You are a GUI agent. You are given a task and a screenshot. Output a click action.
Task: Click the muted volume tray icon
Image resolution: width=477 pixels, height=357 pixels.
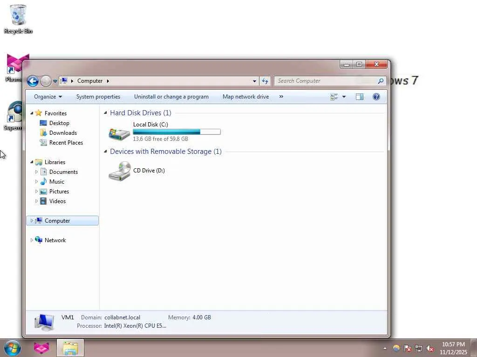[x=430, y=348]
